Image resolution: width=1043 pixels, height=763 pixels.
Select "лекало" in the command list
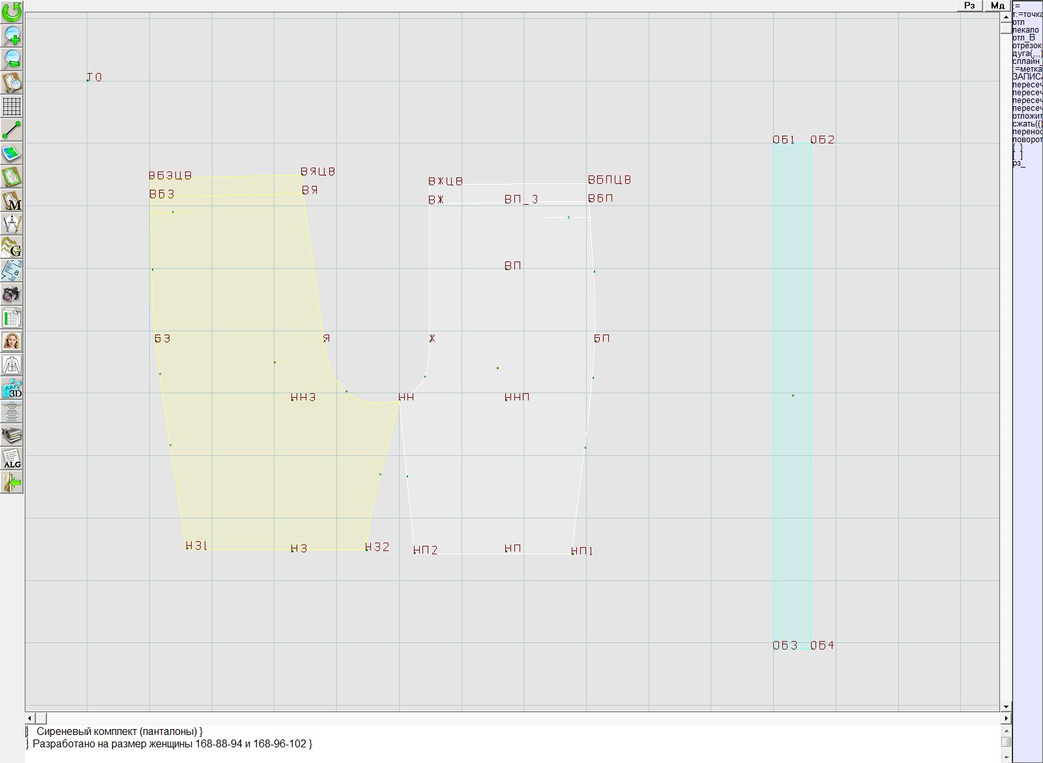coord(1026,30)
